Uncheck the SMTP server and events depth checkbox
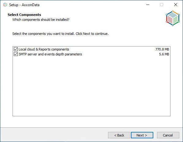Screen dimensions: 183x142 coord(16,54)
